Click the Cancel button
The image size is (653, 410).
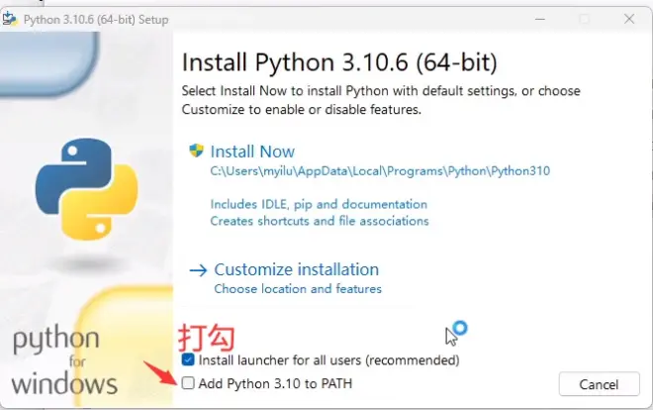click(599, 384)
